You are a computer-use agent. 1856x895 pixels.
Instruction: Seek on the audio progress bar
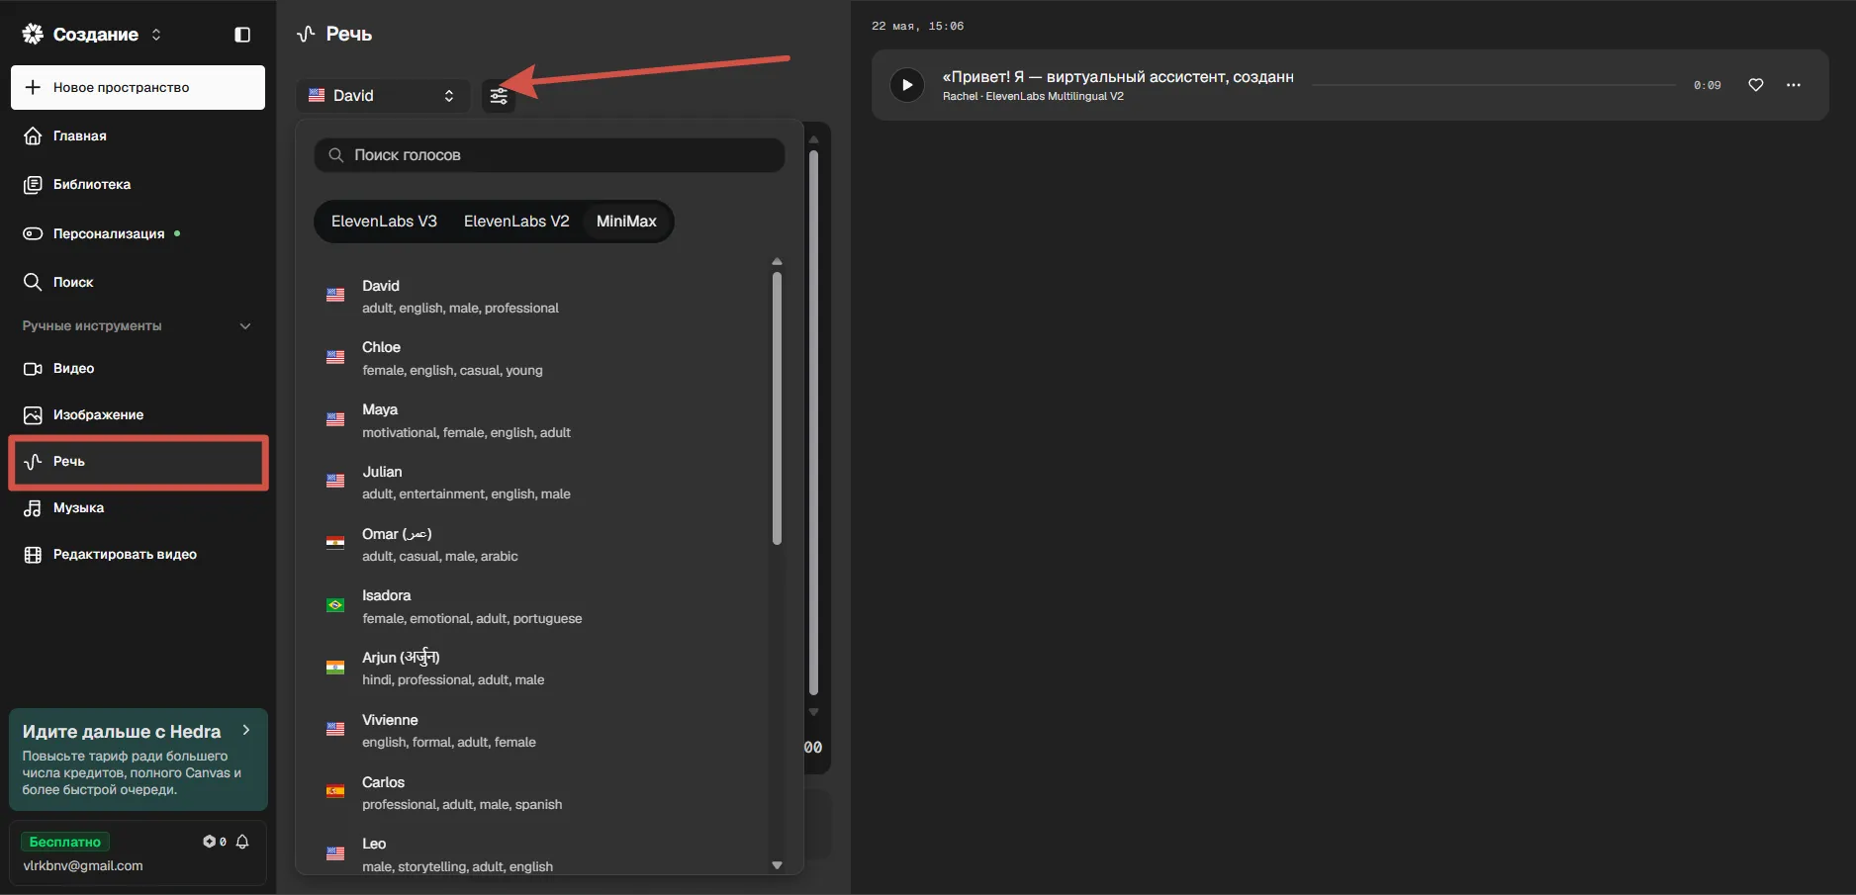[x=1493, y=85]
